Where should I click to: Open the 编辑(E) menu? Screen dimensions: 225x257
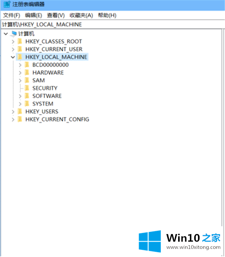pos(33,15)
